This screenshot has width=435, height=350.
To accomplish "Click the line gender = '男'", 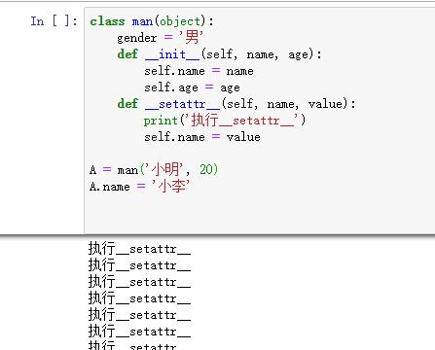I will click(x=160, y=38).
